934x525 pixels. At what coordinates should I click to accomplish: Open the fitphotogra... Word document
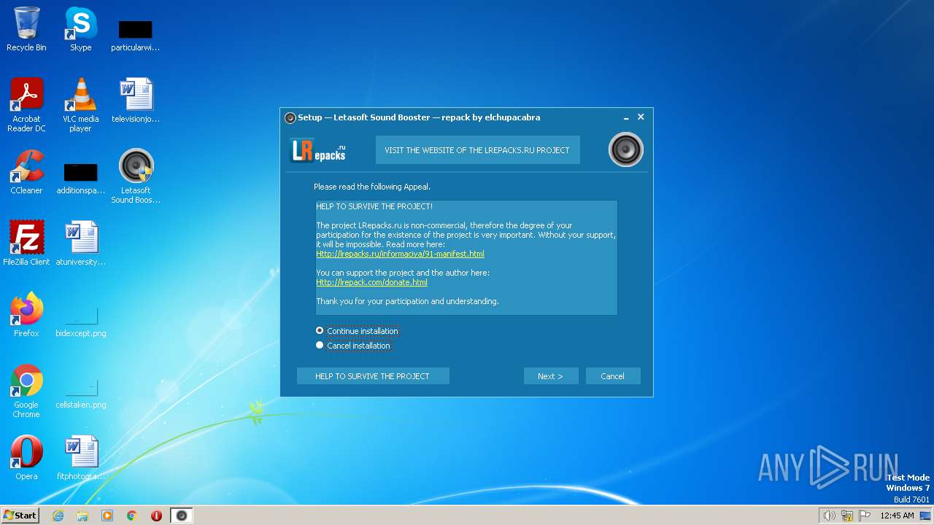[x=80, y=457]
